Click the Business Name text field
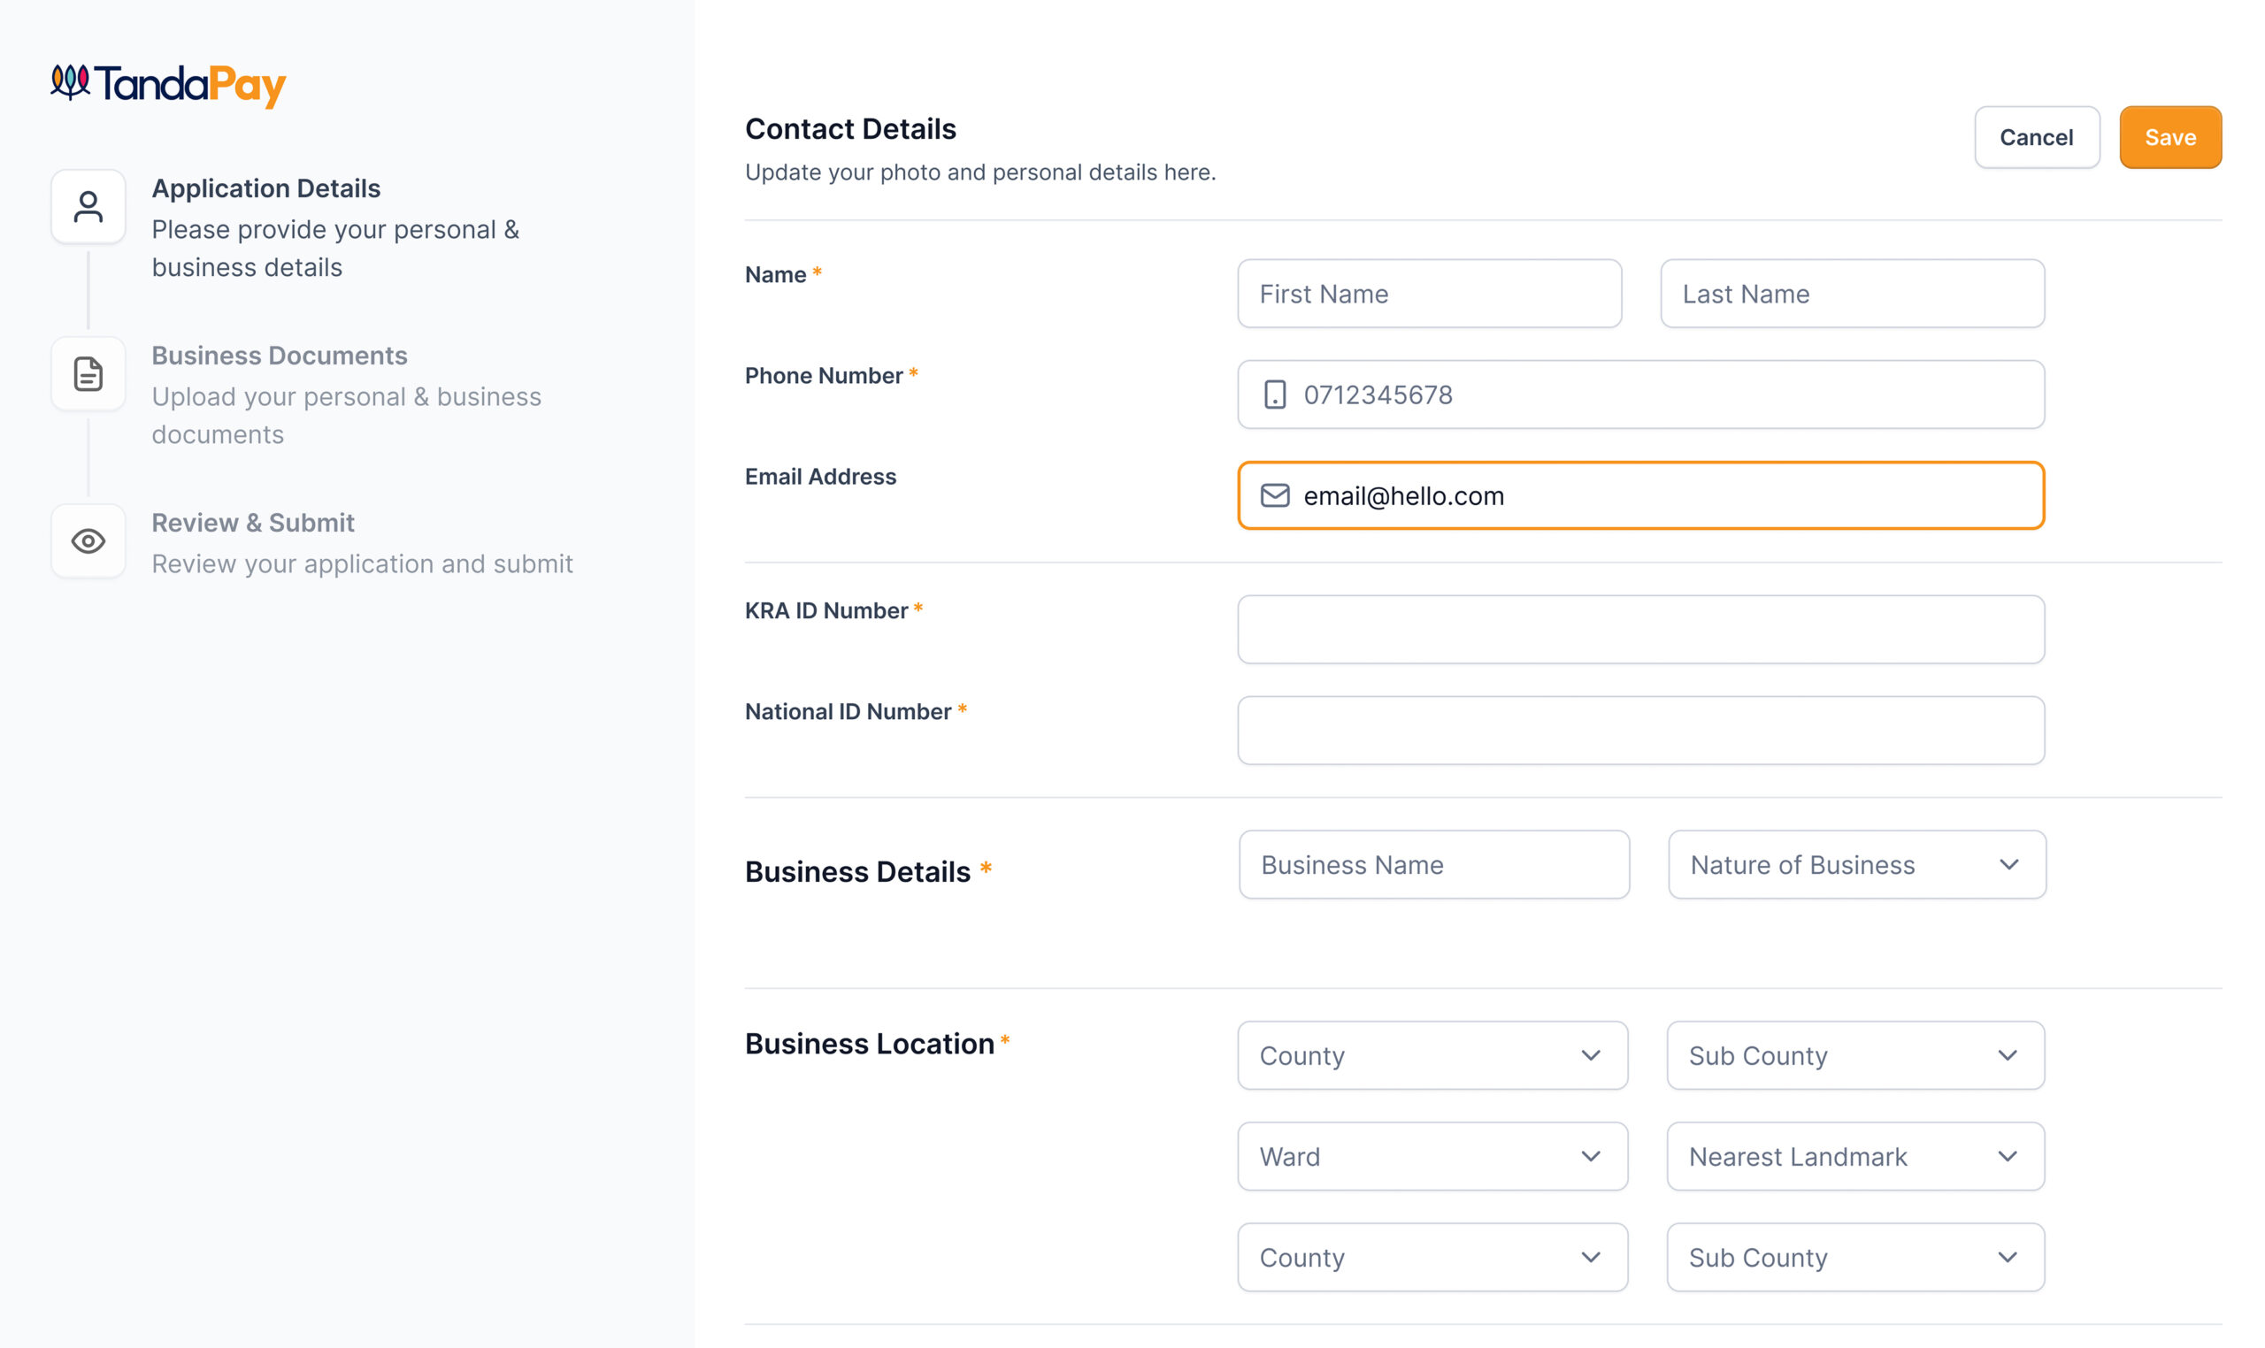2265x1348 pixels. (x=1432, y=865)
